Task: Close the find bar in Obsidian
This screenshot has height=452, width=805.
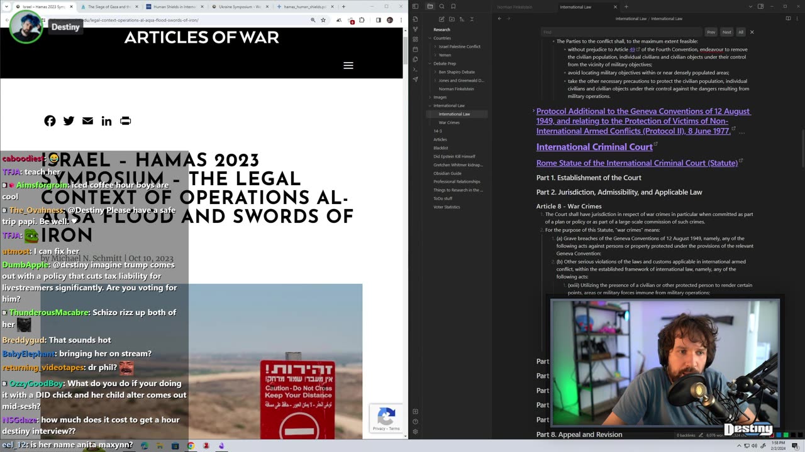Action: 752,32
